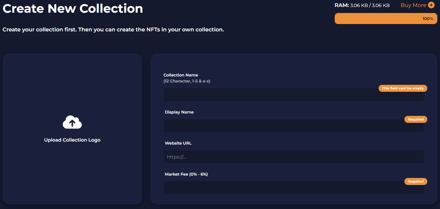Viewport: 440px width, 209px height.
Task: Click the Market Fee (0% - 6%) label
Action: coord(186,174)
